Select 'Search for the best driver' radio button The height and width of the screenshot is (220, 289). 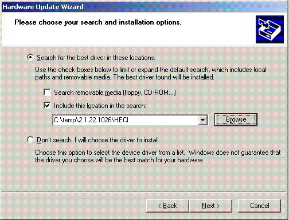pyautogui.click(x=30, y=57)
